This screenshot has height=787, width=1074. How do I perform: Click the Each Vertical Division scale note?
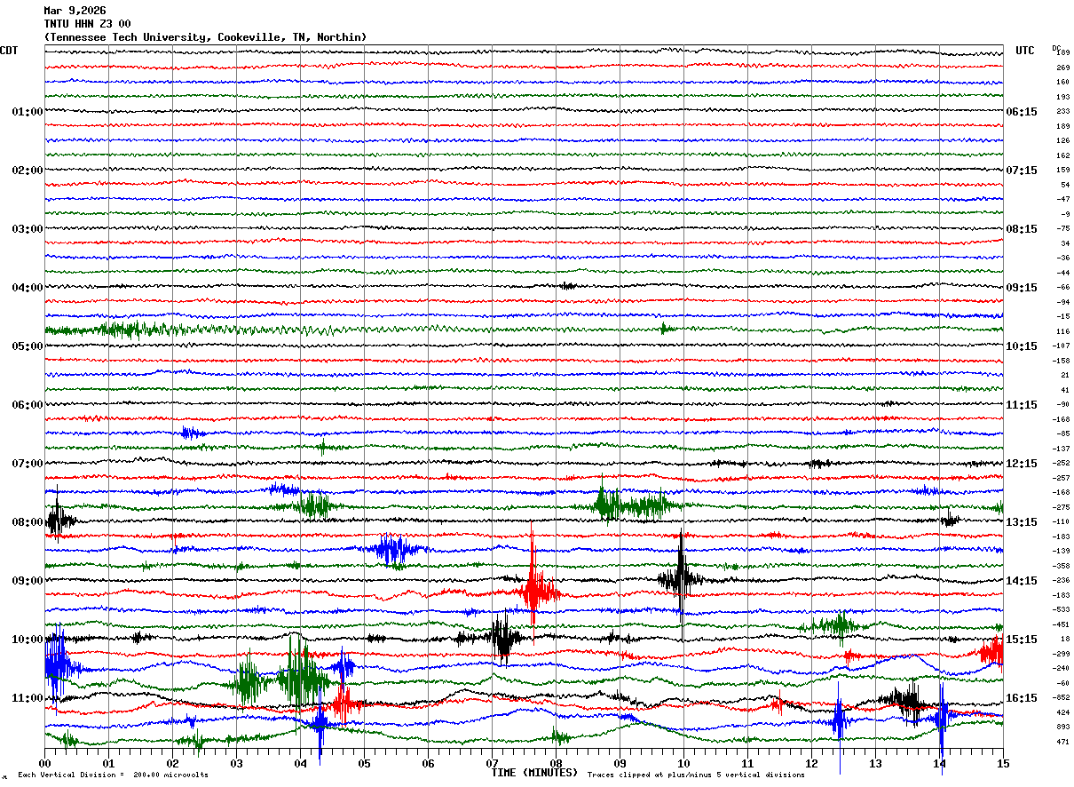coord(113,775)
